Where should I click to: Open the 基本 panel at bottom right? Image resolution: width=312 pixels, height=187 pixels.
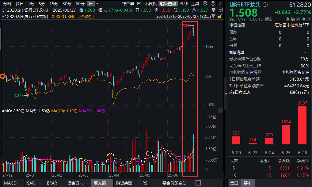click(x=248, y=183)
